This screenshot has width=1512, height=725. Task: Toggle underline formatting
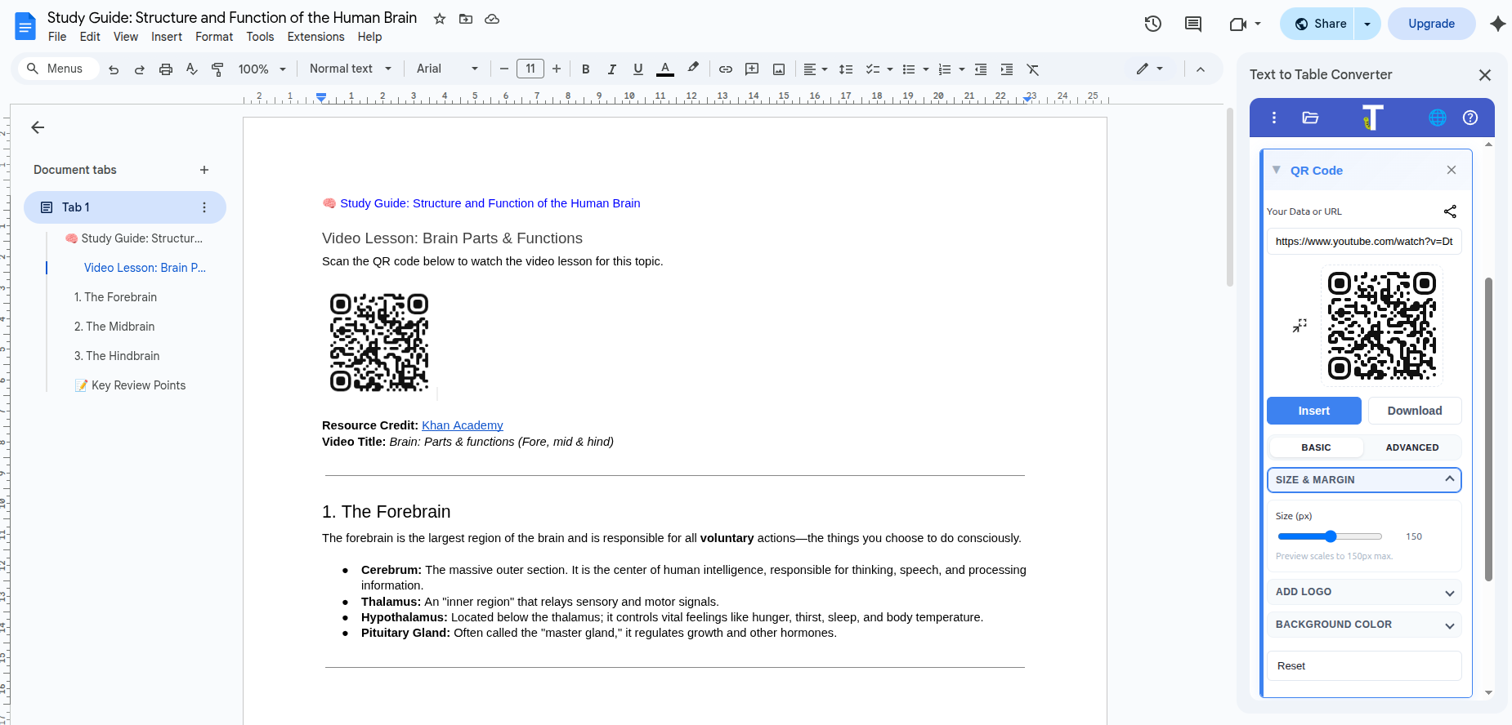pyautogui.click(x=638, y=69)
